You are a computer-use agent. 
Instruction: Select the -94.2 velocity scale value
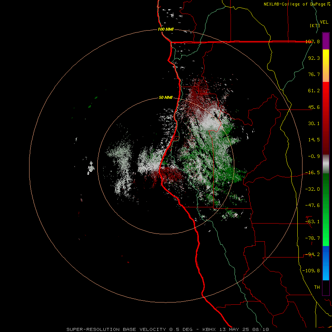(x=312, y=255)
